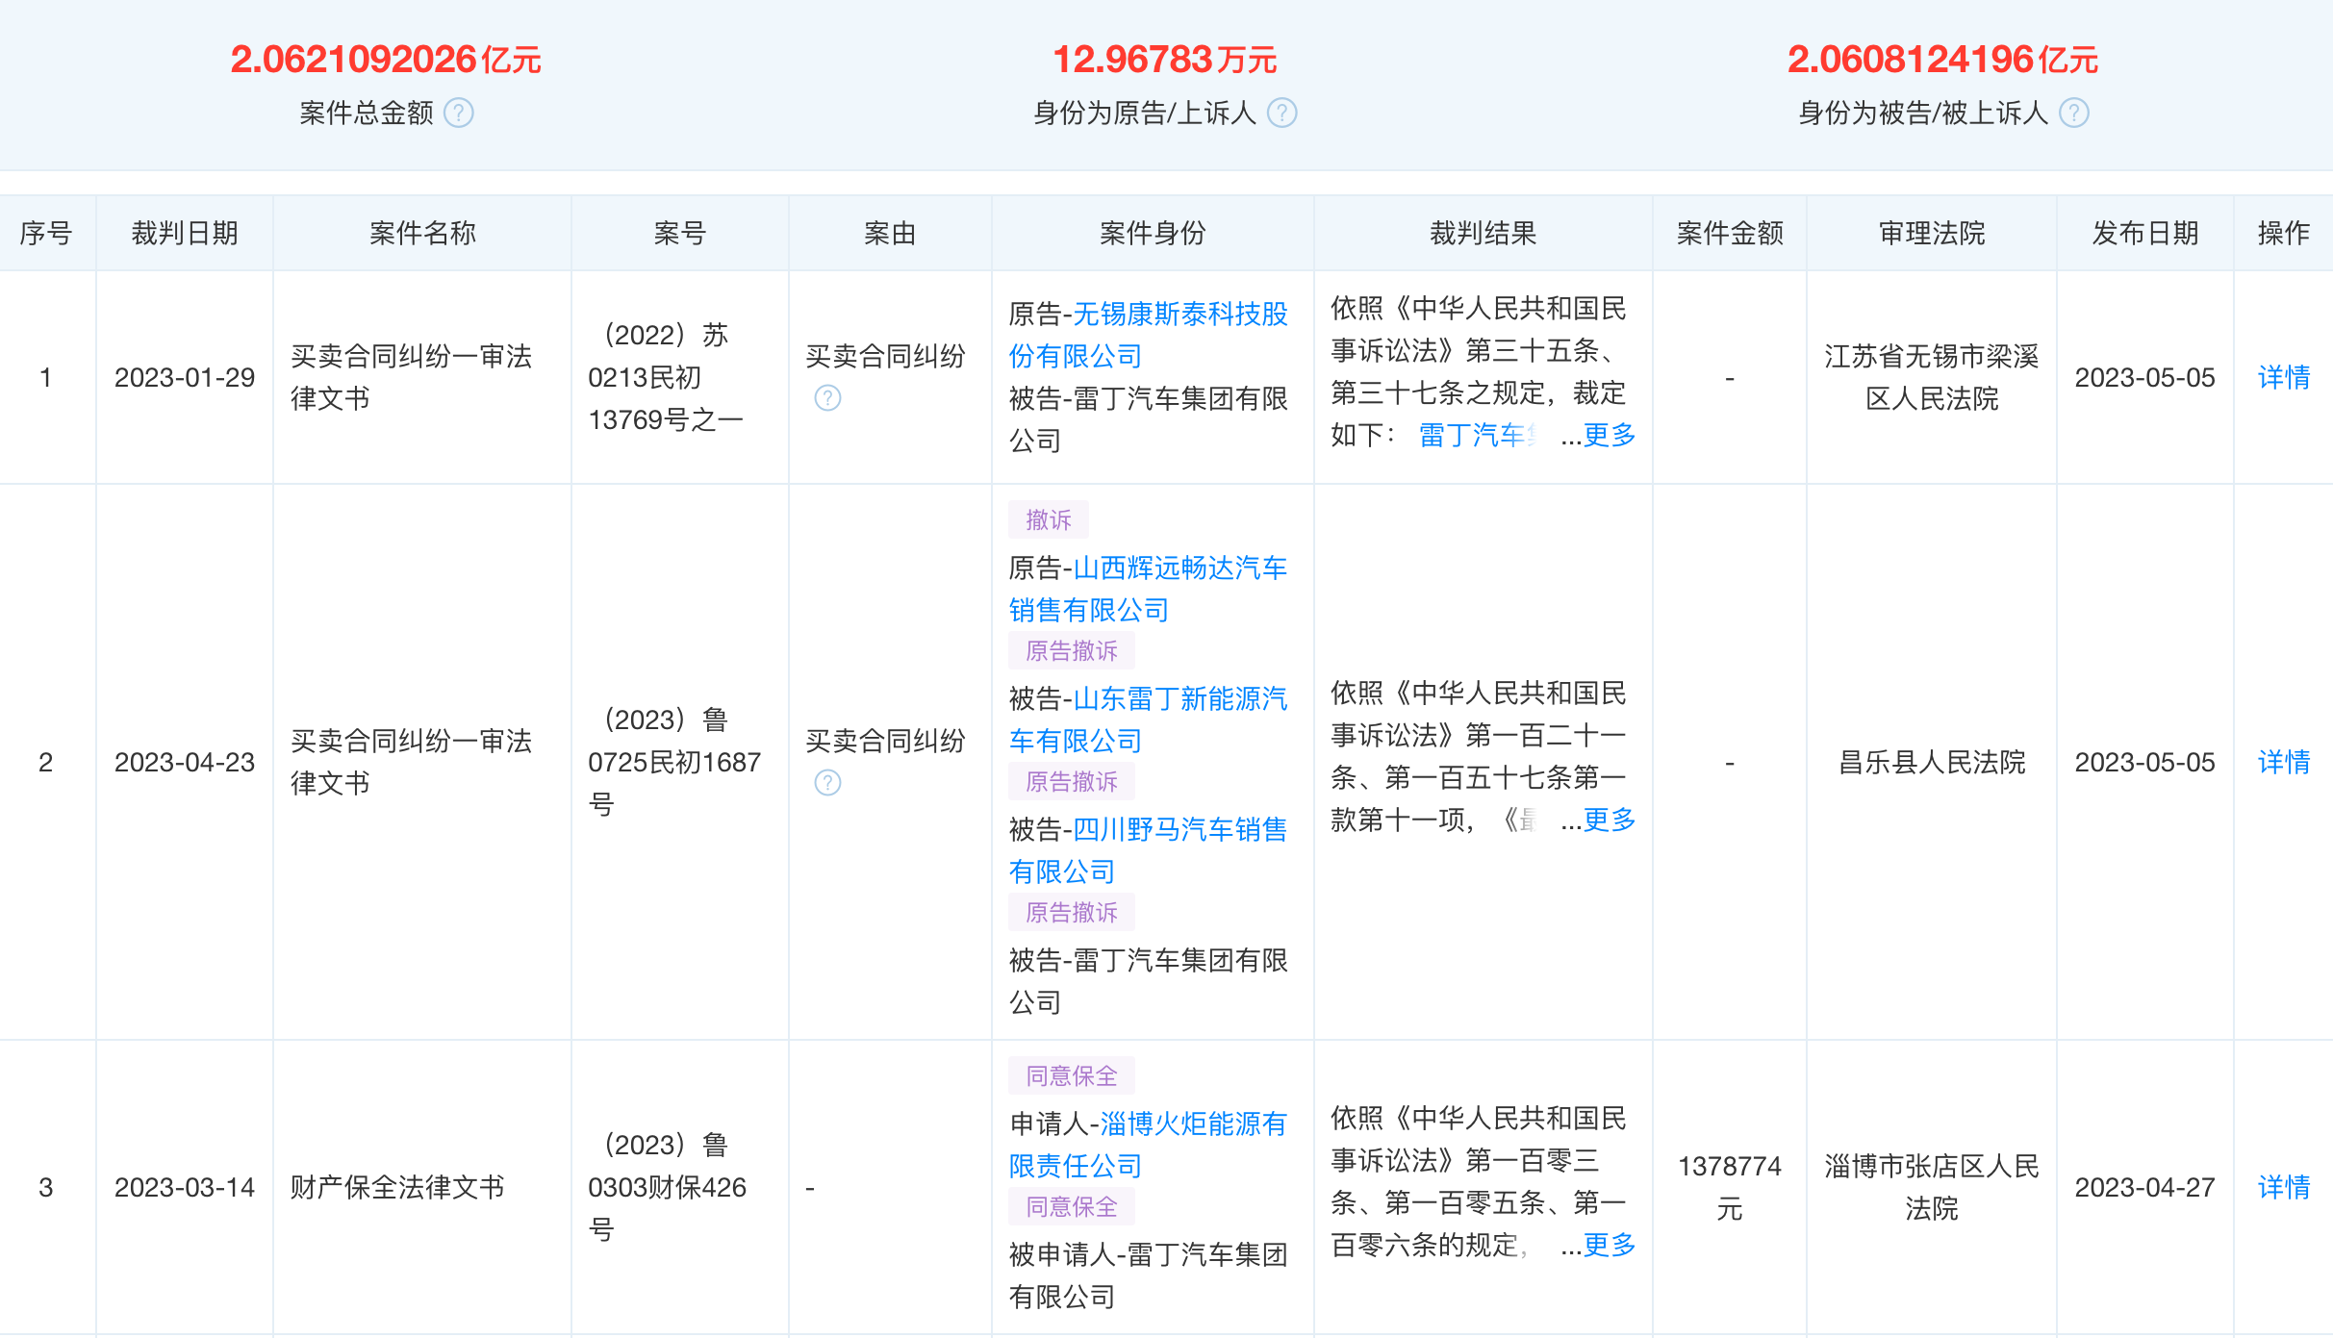
Task: Click the 案号 column header
Action: (x=680, y=233)
